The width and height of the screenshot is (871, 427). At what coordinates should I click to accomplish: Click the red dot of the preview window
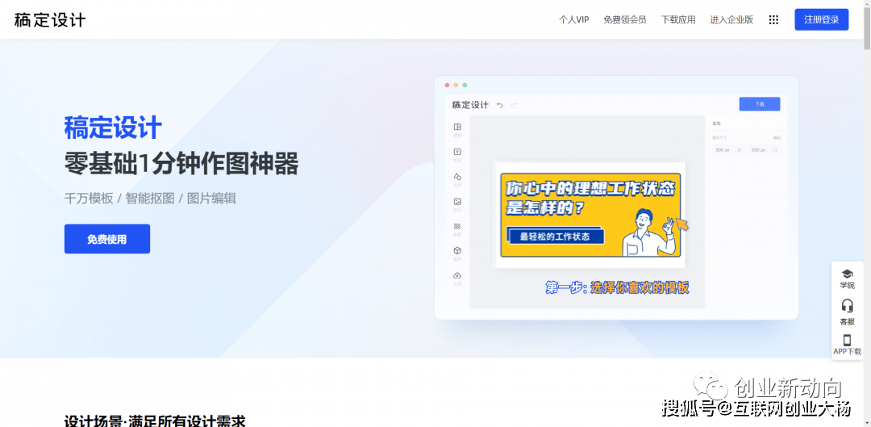coord(447,85)
